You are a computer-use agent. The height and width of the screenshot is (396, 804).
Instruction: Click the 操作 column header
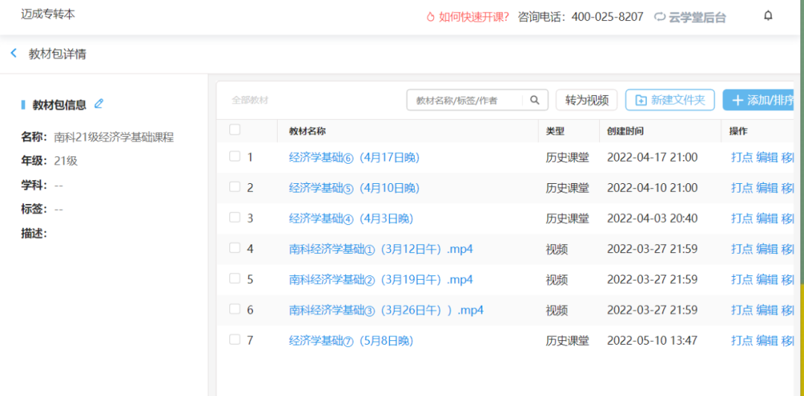pyautogui.click(x=738, y=131)
